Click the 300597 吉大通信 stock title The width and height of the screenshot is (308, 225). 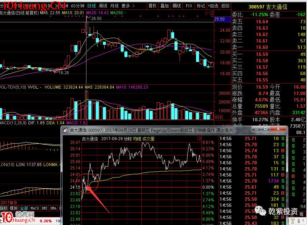pos(268,7)
